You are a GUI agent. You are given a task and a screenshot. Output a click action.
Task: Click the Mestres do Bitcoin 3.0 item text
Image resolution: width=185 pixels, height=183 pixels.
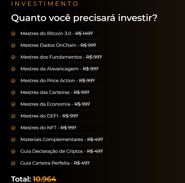point(46,34)
